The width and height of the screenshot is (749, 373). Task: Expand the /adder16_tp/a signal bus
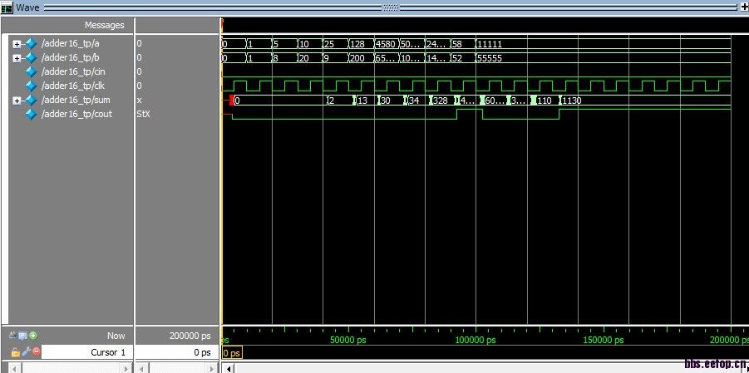tap(17, 44)
